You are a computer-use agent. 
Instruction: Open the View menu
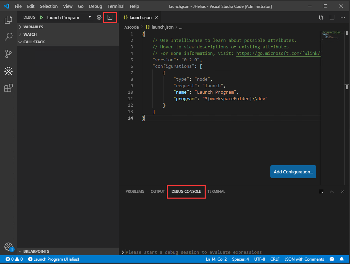[x=68, y=6]
